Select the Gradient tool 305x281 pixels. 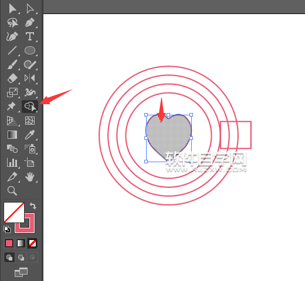(x=12, y=135)
